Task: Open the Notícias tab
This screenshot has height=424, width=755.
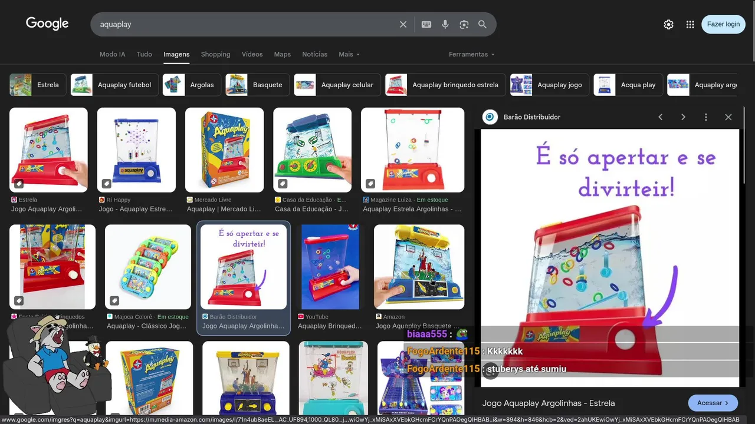Action: (x=314, y=54)
